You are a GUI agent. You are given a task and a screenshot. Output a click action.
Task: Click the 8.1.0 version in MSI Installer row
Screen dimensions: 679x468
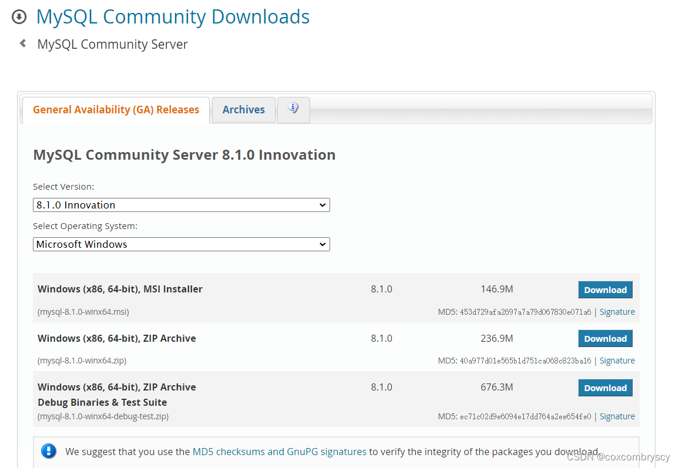tap(382, 289)
